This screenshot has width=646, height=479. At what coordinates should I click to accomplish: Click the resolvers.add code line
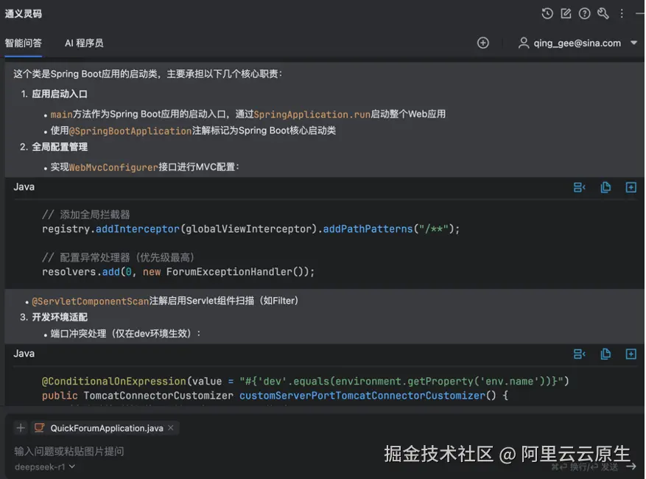coord(178,272)
